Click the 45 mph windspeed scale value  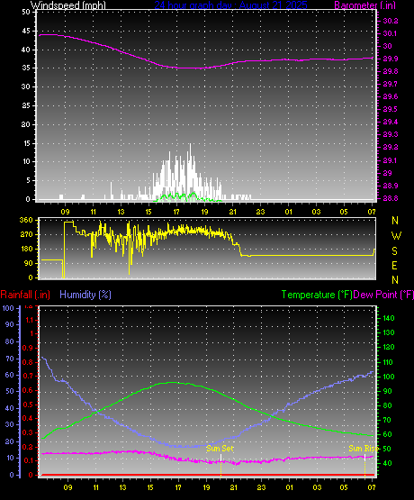tap(26, 31)
